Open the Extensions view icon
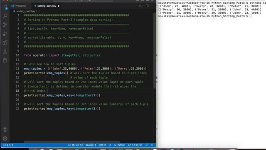The height and width of the screenshot is (150, 266). pyautogui.click(x=5, y=42)
